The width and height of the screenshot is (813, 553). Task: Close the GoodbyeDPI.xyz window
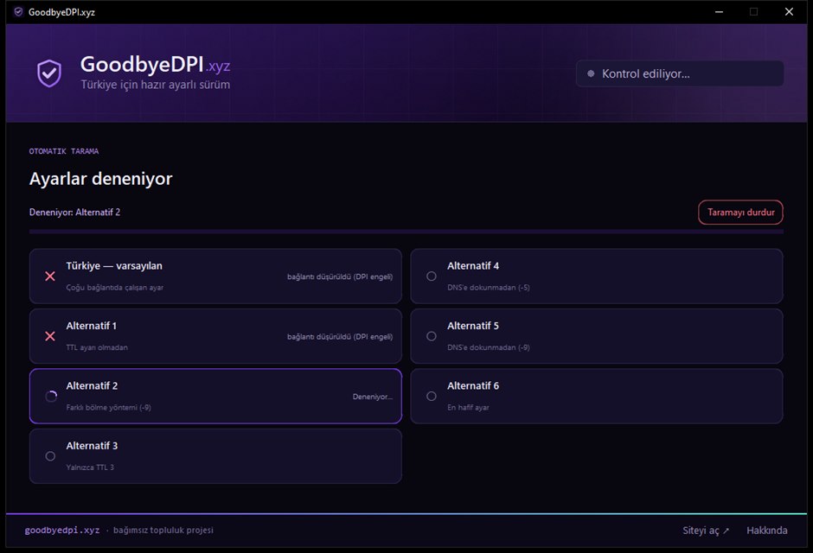coord(789,11)
